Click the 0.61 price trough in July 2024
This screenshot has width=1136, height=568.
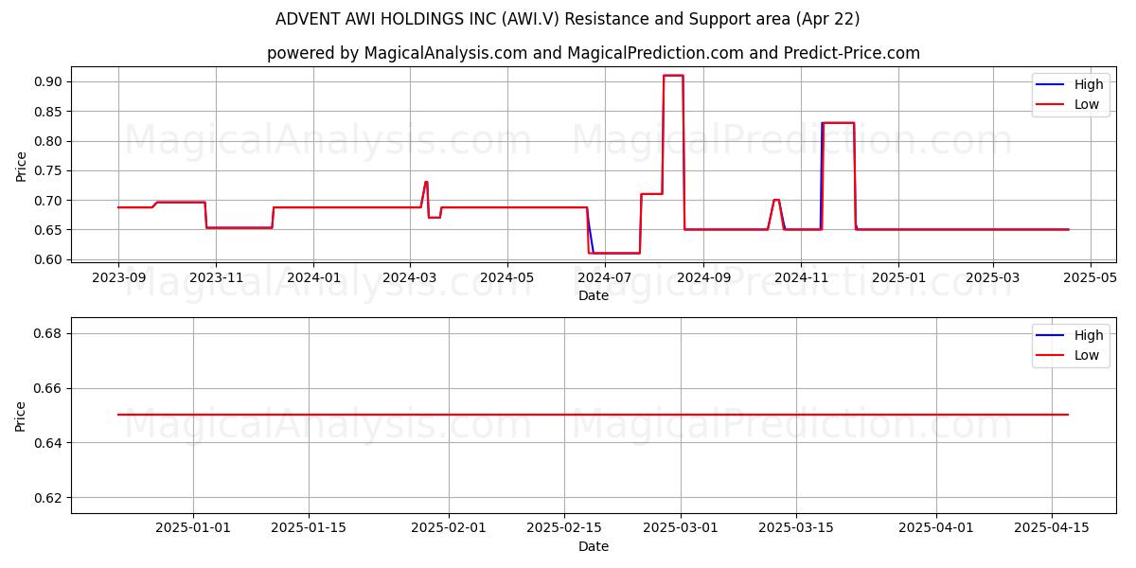click(x=614, y=253)
